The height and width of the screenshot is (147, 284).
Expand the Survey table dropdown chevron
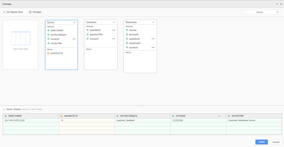pos(75,22)
